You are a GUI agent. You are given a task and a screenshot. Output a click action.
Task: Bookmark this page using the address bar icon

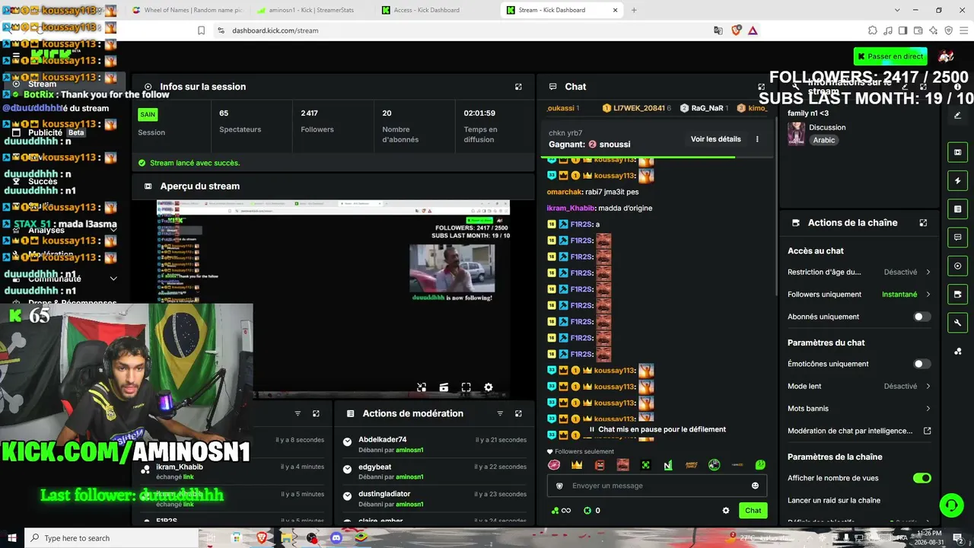[201, 30]
